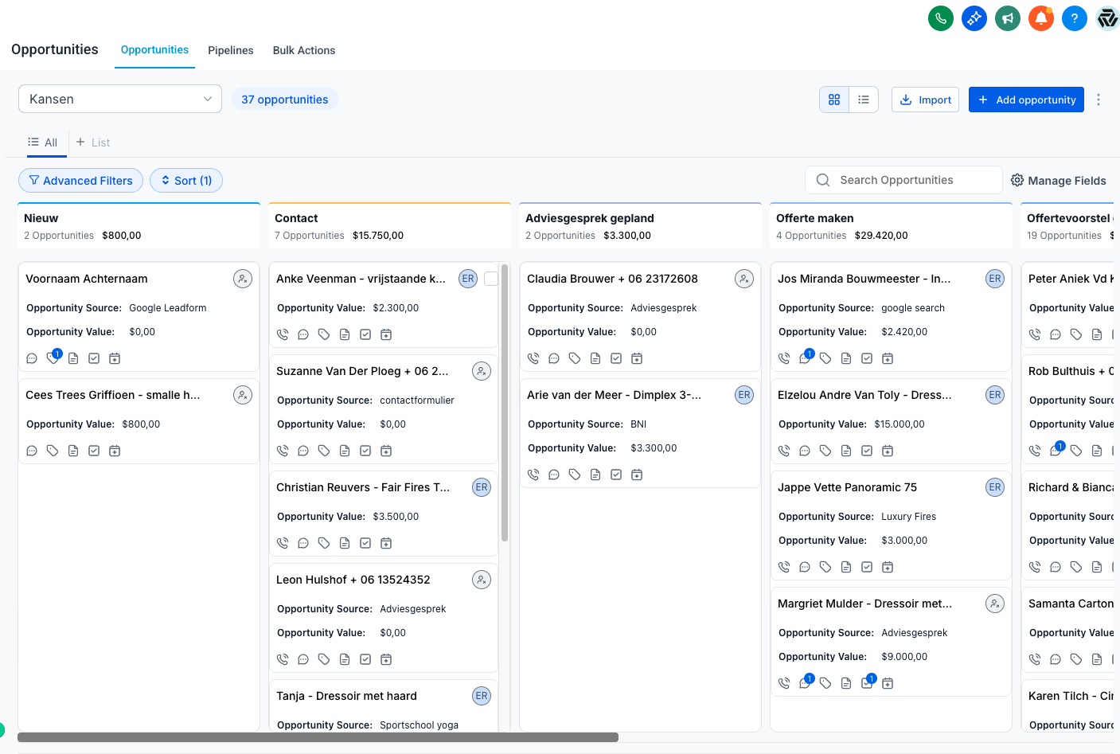Switch the board to list view
This screenshot has height=754, width=1120.
[x=864, y=99]
